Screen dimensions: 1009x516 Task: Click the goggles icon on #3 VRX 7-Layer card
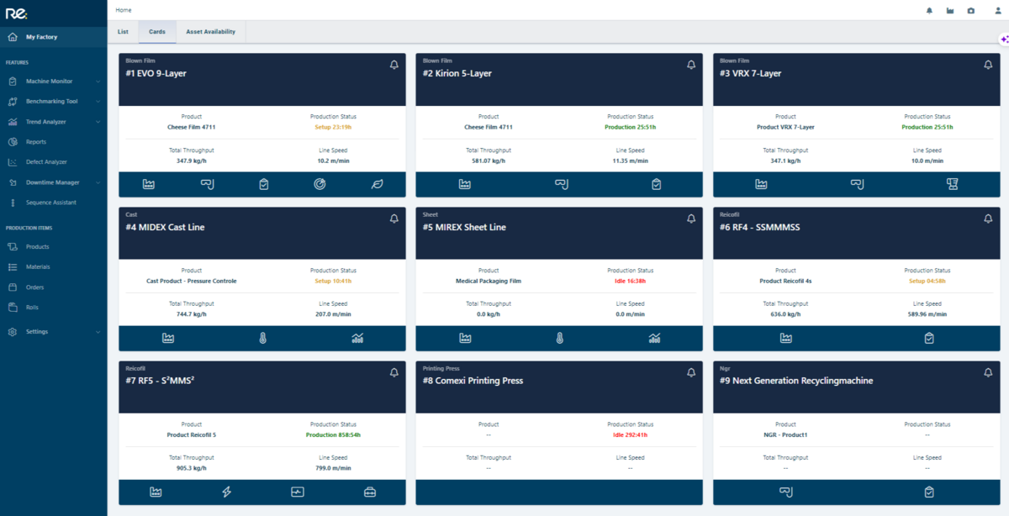tap(857, 184)
